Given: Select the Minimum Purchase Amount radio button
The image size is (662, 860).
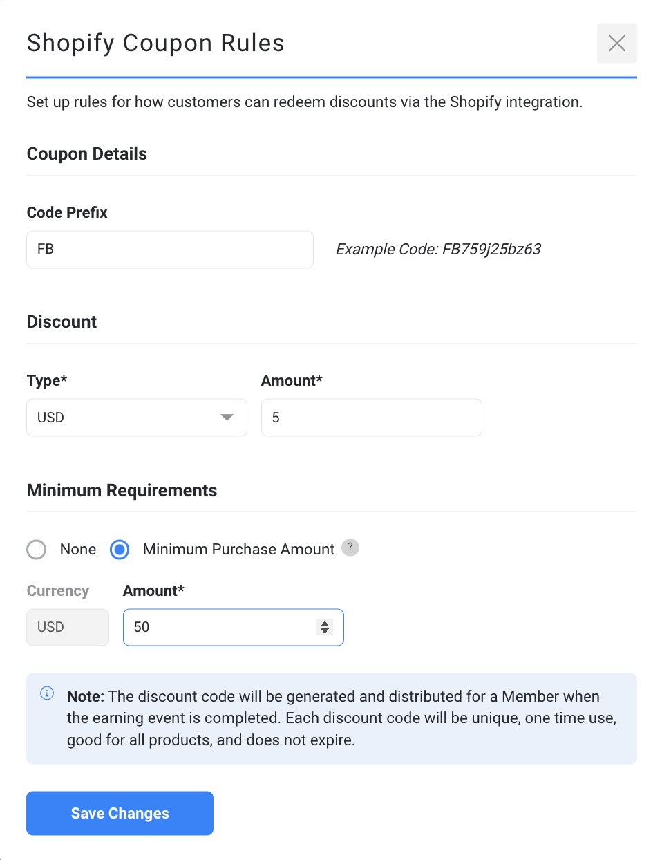Looking at the screenshot, I should click(x=120, y=550).
